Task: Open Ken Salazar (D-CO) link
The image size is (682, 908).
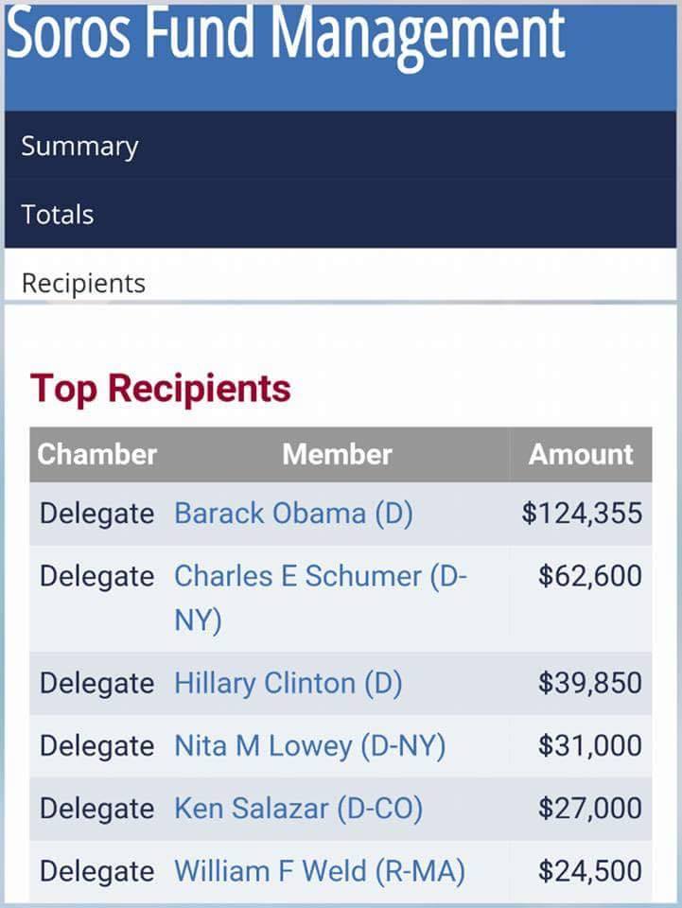Action: click(298, 809)
